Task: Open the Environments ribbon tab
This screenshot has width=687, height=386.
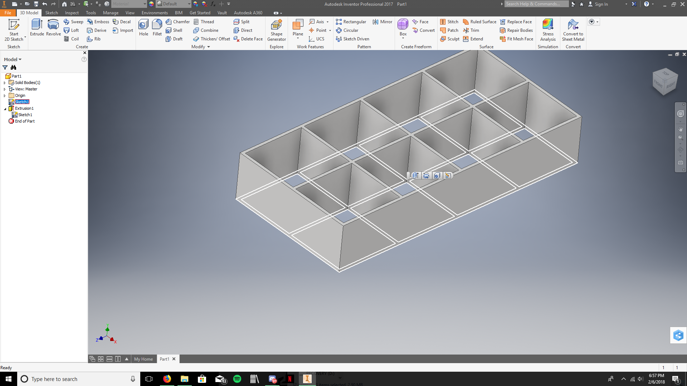Action: coord(155,13)
